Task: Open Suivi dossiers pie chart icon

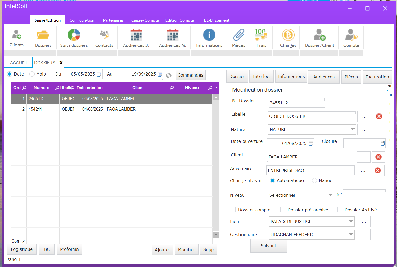Action: [x=74, y=35]
